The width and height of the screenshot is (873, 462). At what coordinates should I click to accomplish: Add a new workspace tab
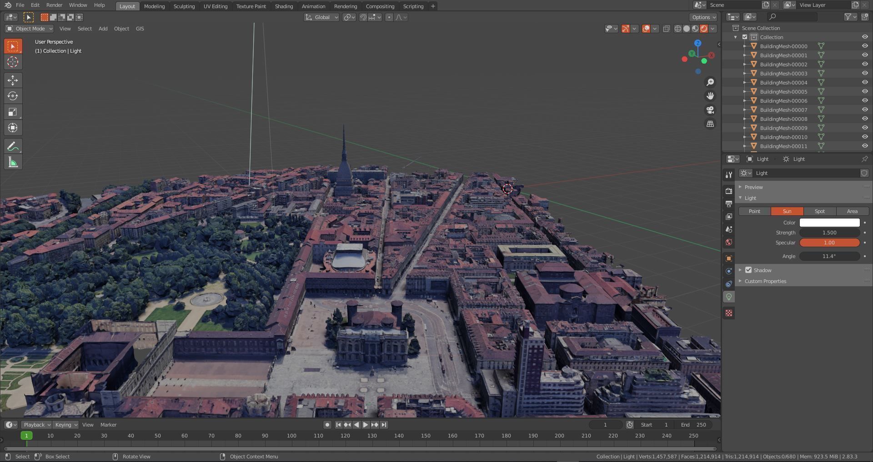[433, 6]
